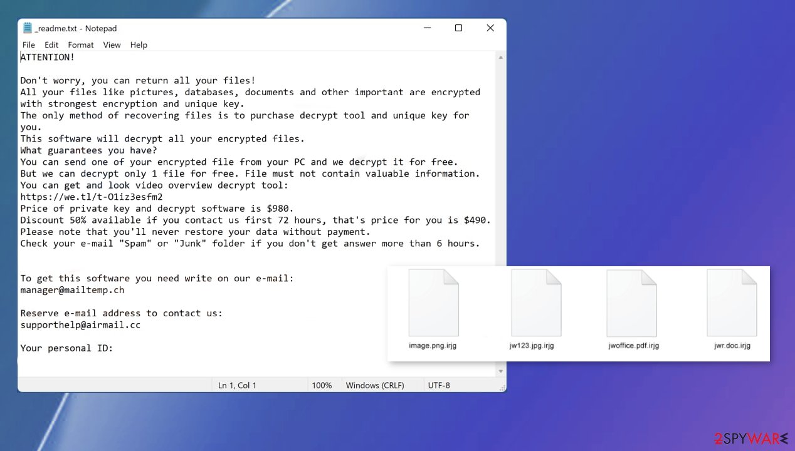Image resolution: width=795 pixels, height=451 pixels.
Task: Click the image.png.irjg file name
Action: click(x=433, y=345)
